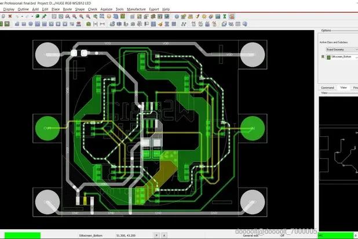Open the Route menu
358x239 pixels.
[67, 9]
